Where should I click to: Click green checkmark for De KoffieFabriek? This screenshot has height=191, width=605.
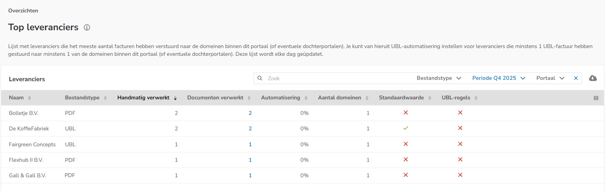pyautogui.click(x=406, y=128)
